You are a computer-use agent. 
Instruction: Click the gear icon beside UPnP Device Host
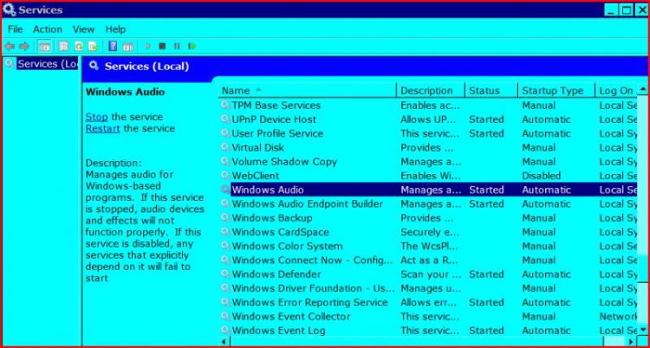pos(225,119)
